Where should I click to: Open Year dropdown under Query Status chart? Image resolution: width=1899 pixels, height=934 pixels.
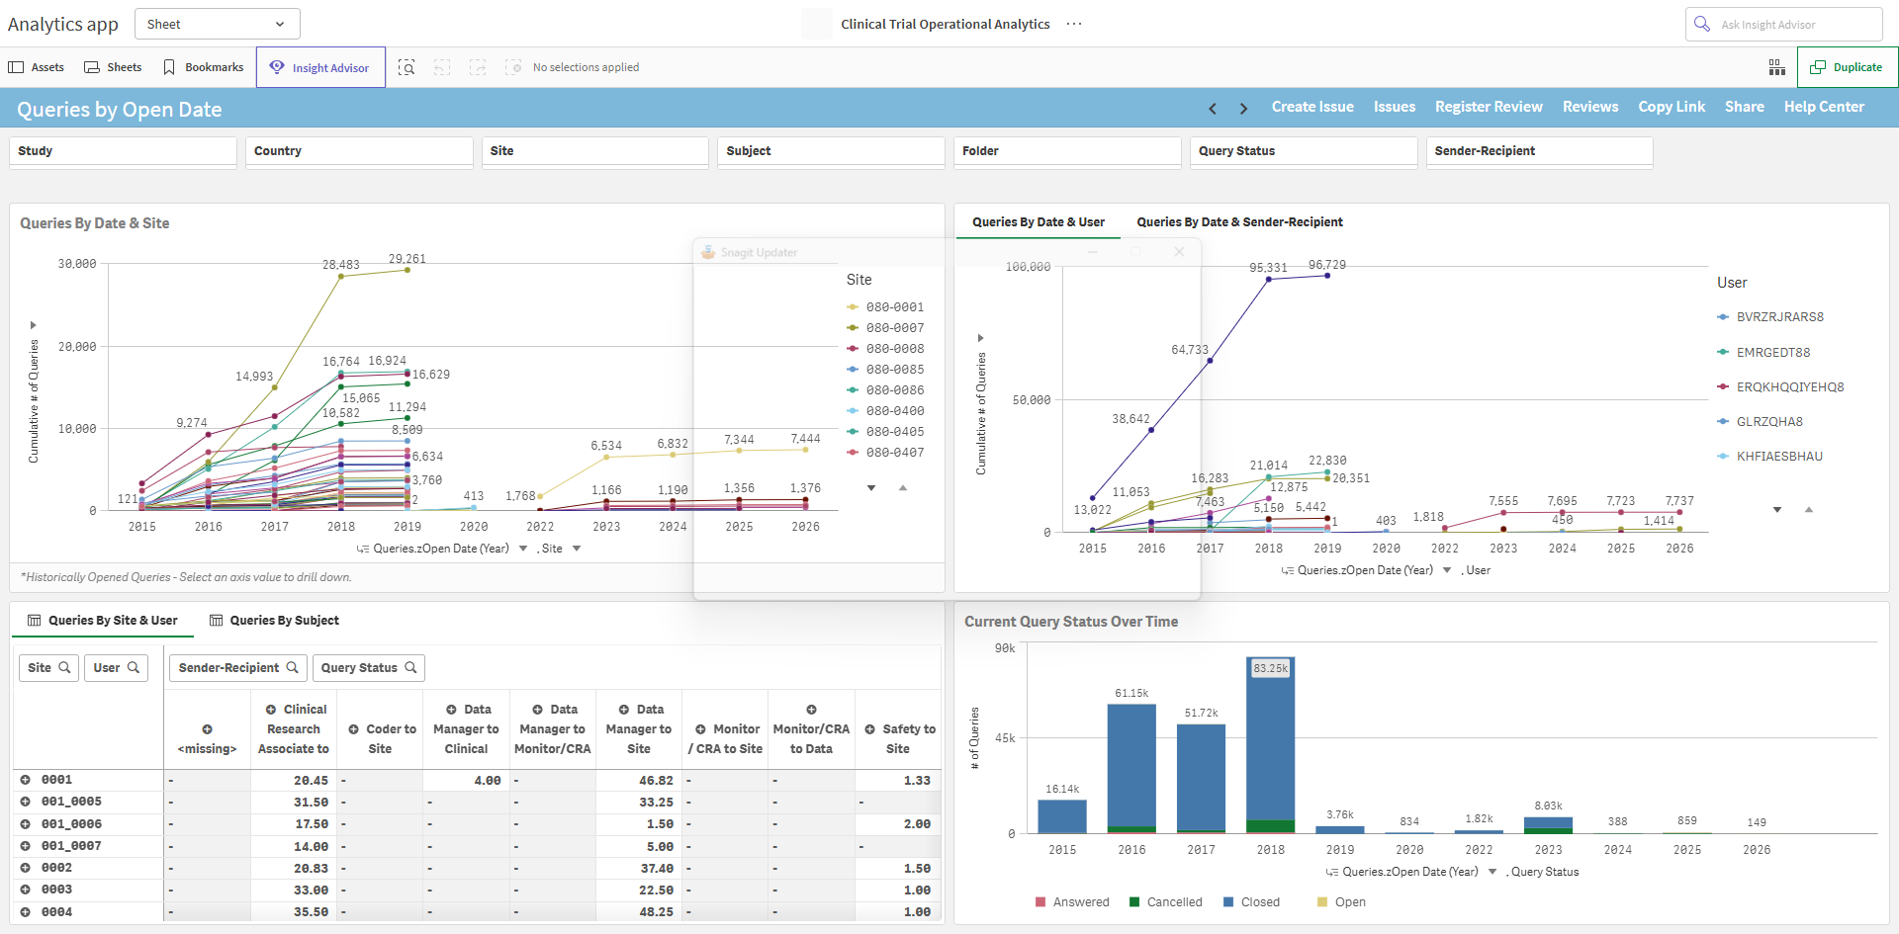(x=1492, y=872)
